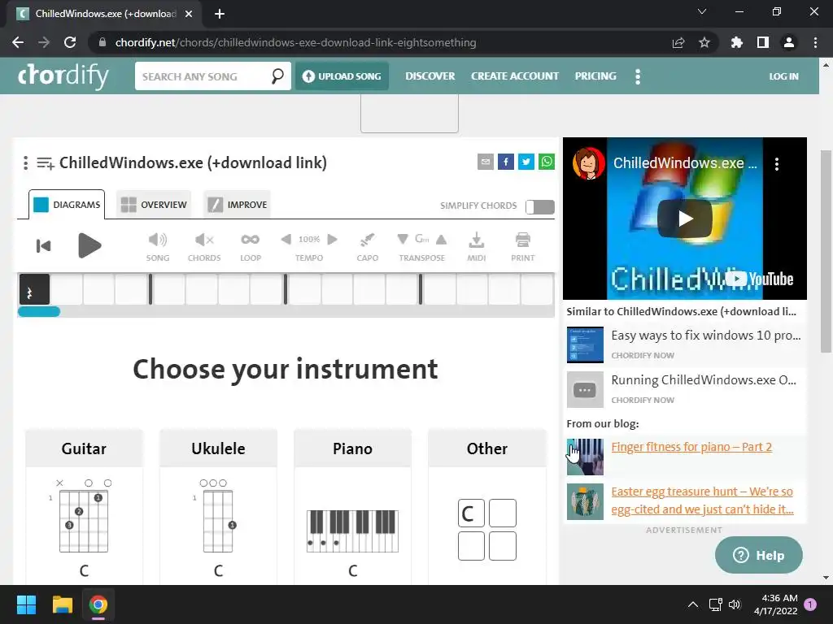Open 'Finger fitness for piano – Part 2' link
The width and height of the screenshot is (833, 624).
click(691, 447)
